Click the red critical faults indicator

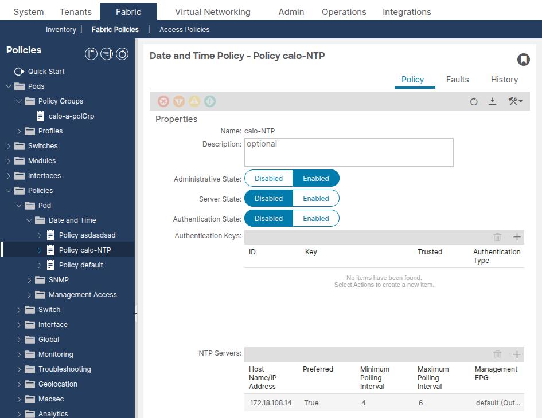tap(163, 101)
